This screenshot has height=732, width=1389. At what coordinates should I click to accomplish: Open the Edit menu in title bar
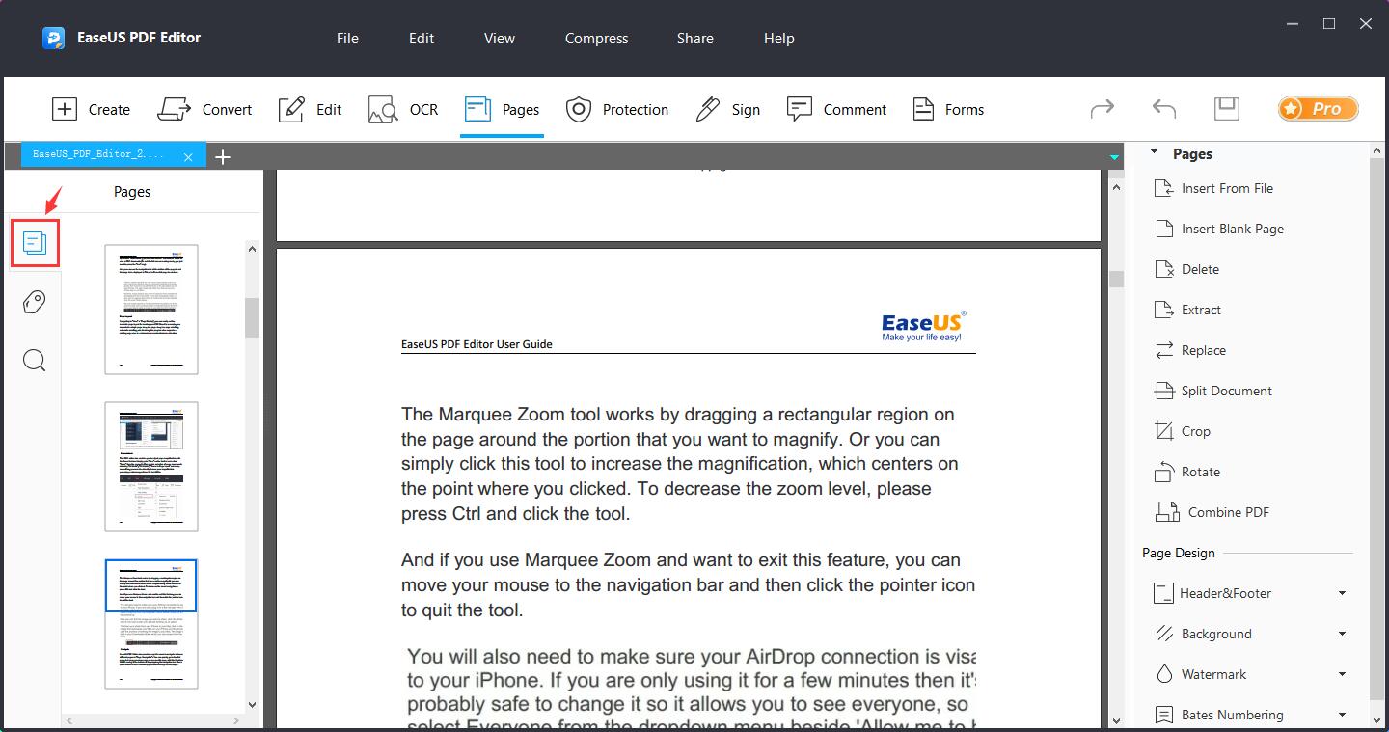click(422, 39)
